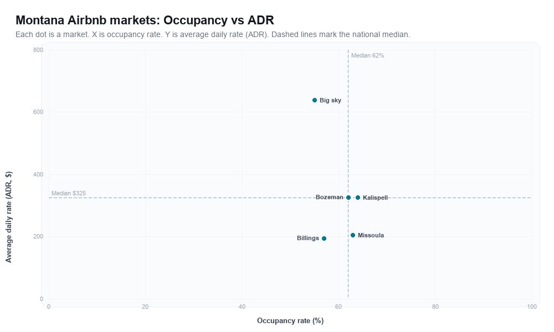
Task: Click the Big sky data point
Action: (x=315, y=100)
